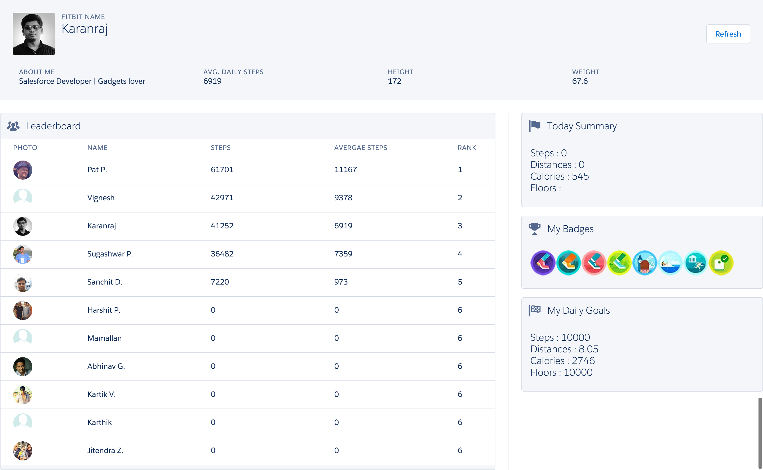
Task: Click Sugashwar P.'s avatar photo
Action: coord(23,254)
